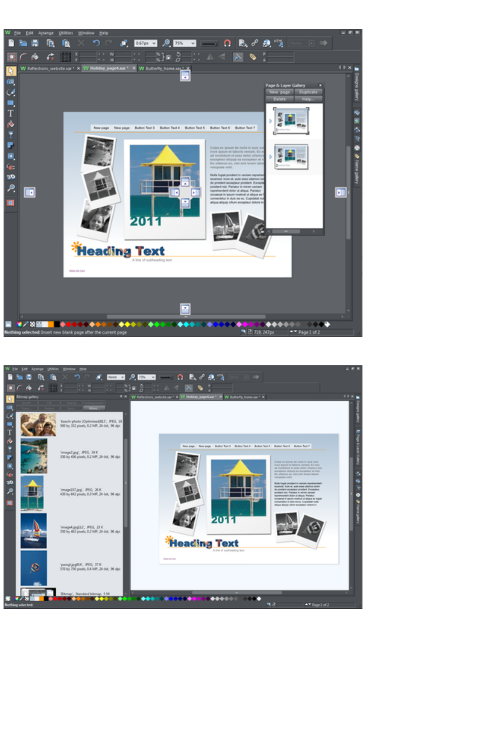487x738 pixels.
Task: Open line width dropdown showing None, lower window
Action: click(123, 377)
